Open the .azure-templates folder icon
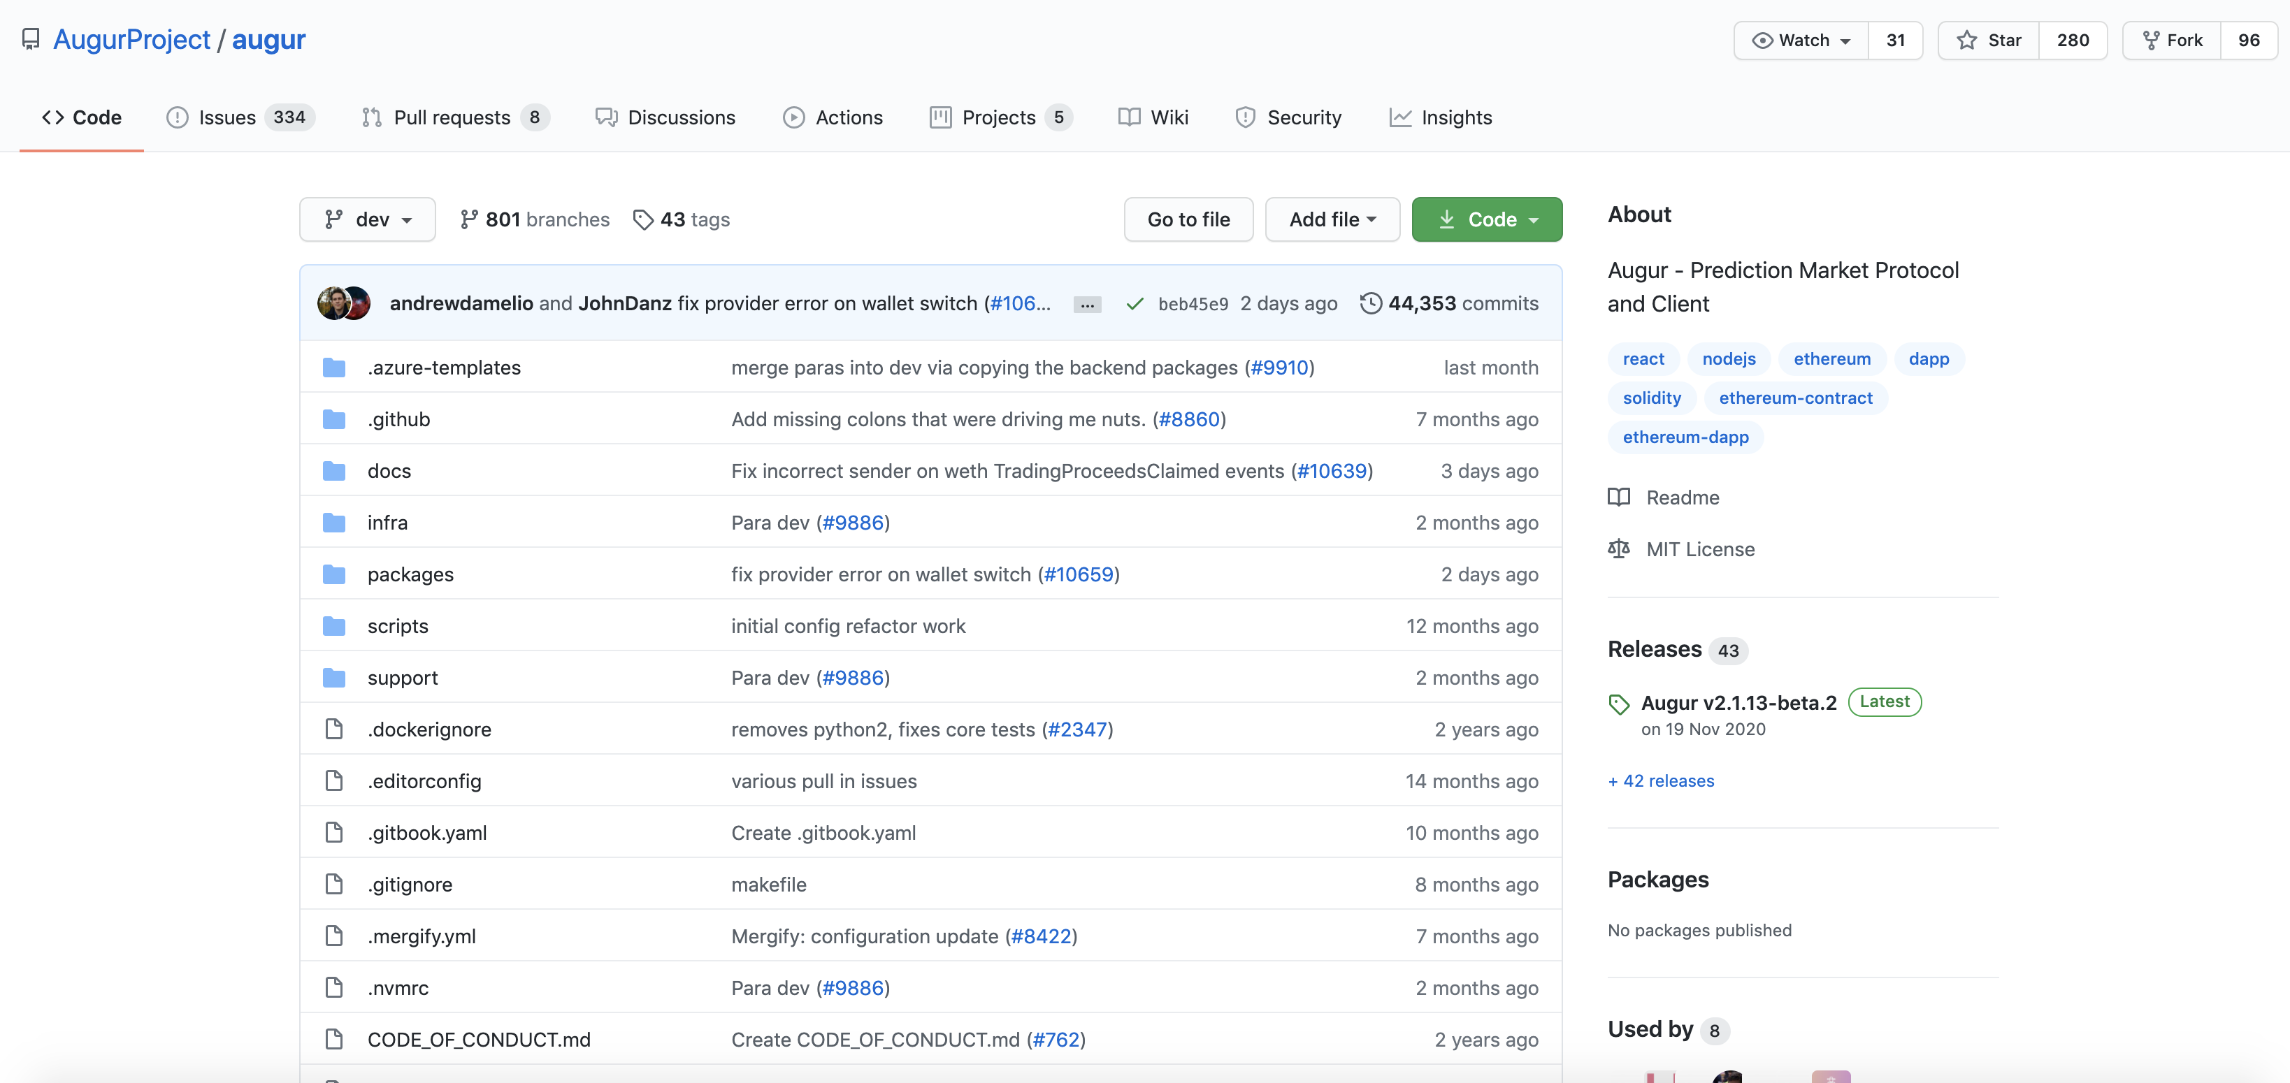This screenshot has width=2290, height=1083. [334, 368]
